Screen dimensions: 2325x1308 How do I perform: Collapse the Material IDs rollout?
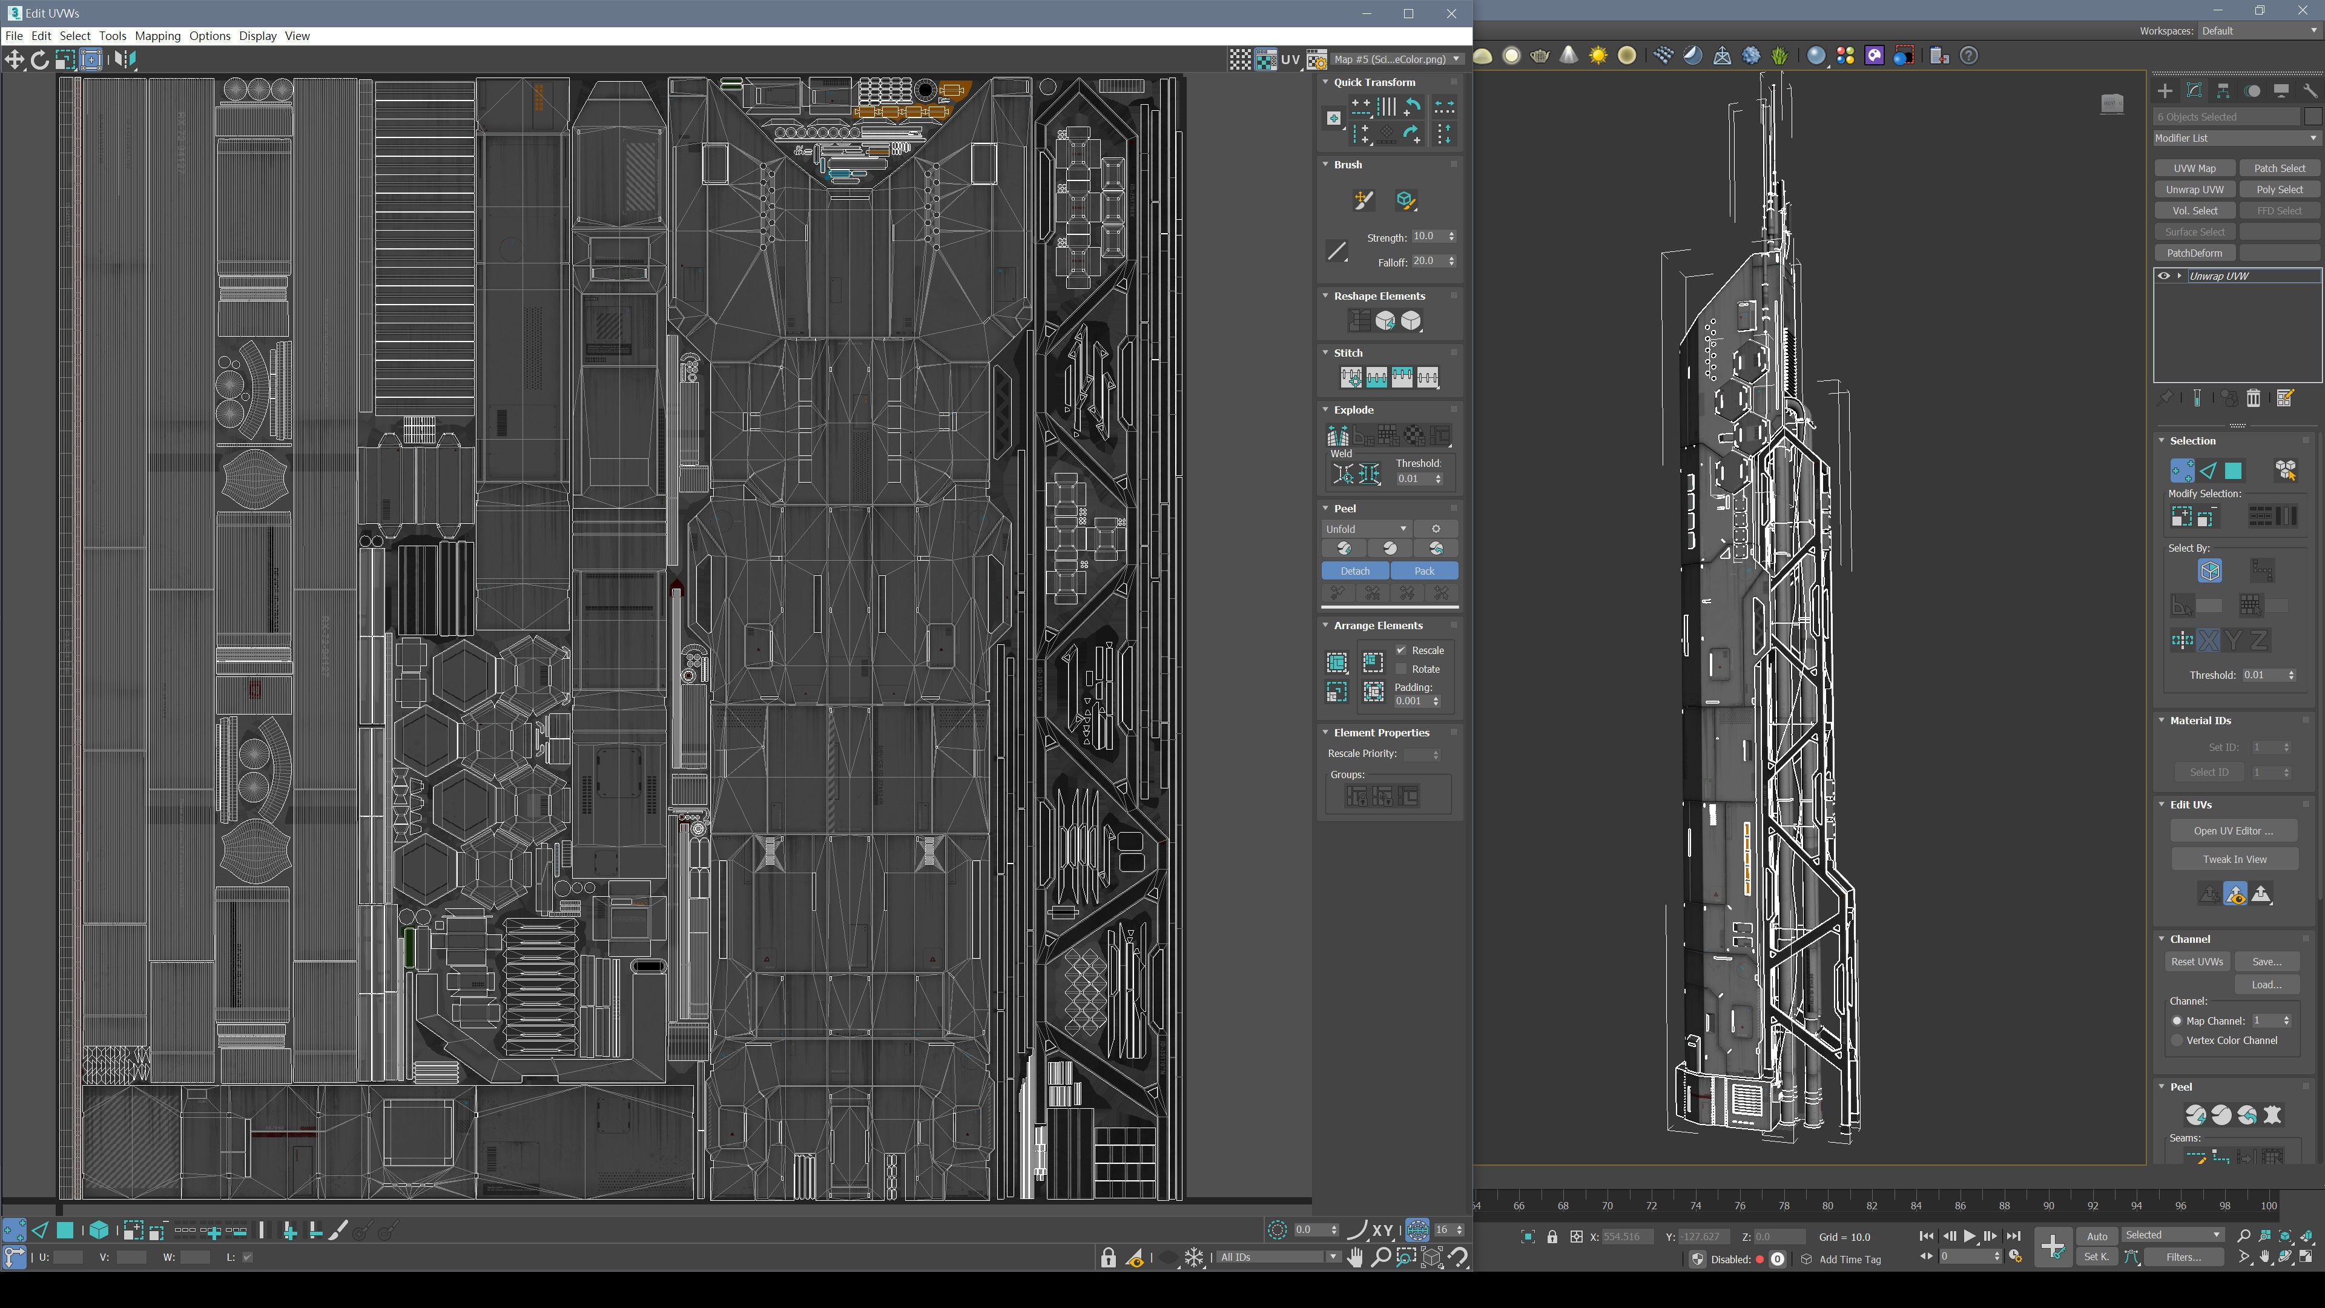(x=2162, y=721)
